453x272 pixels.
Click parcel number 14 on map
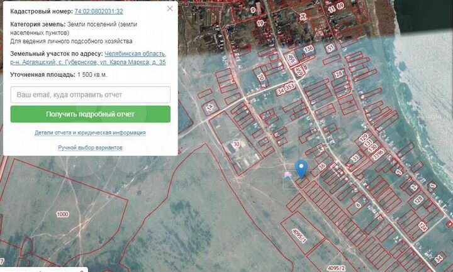coord(210,107)
